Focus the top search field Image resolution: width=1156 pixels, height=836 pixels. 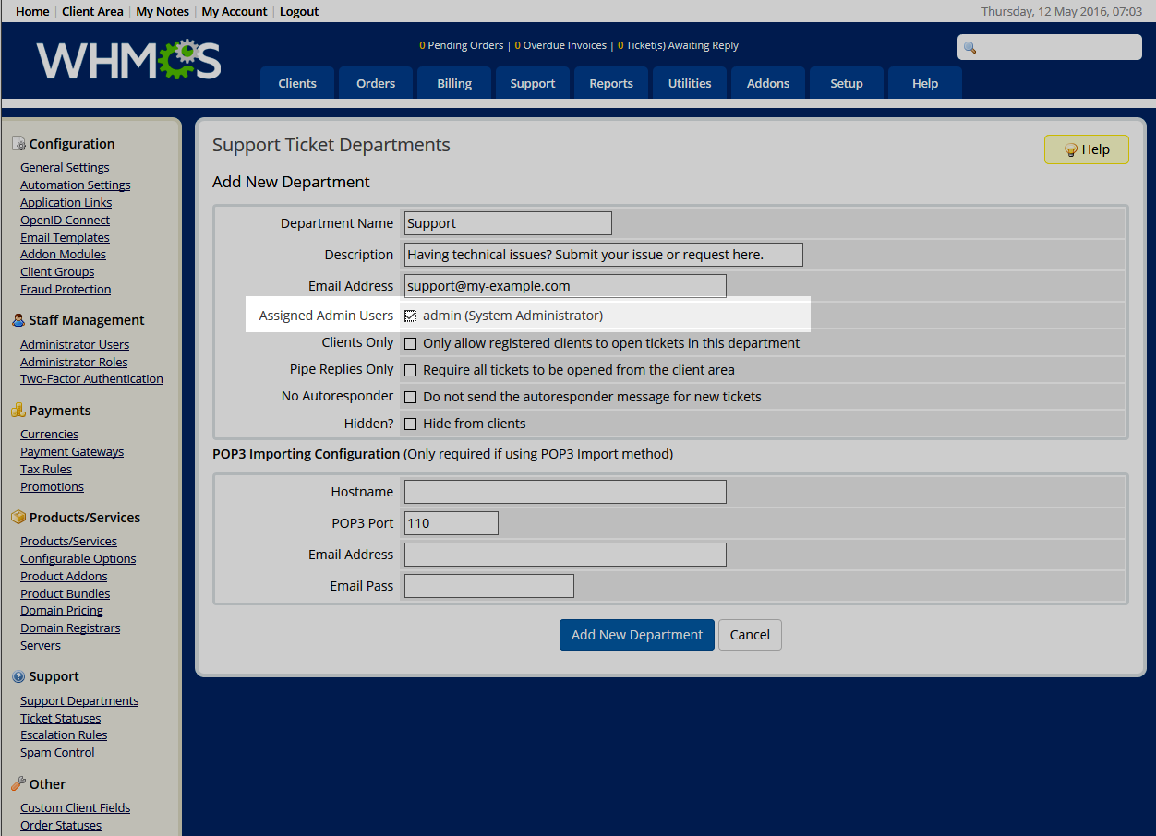coord(1050,47)
